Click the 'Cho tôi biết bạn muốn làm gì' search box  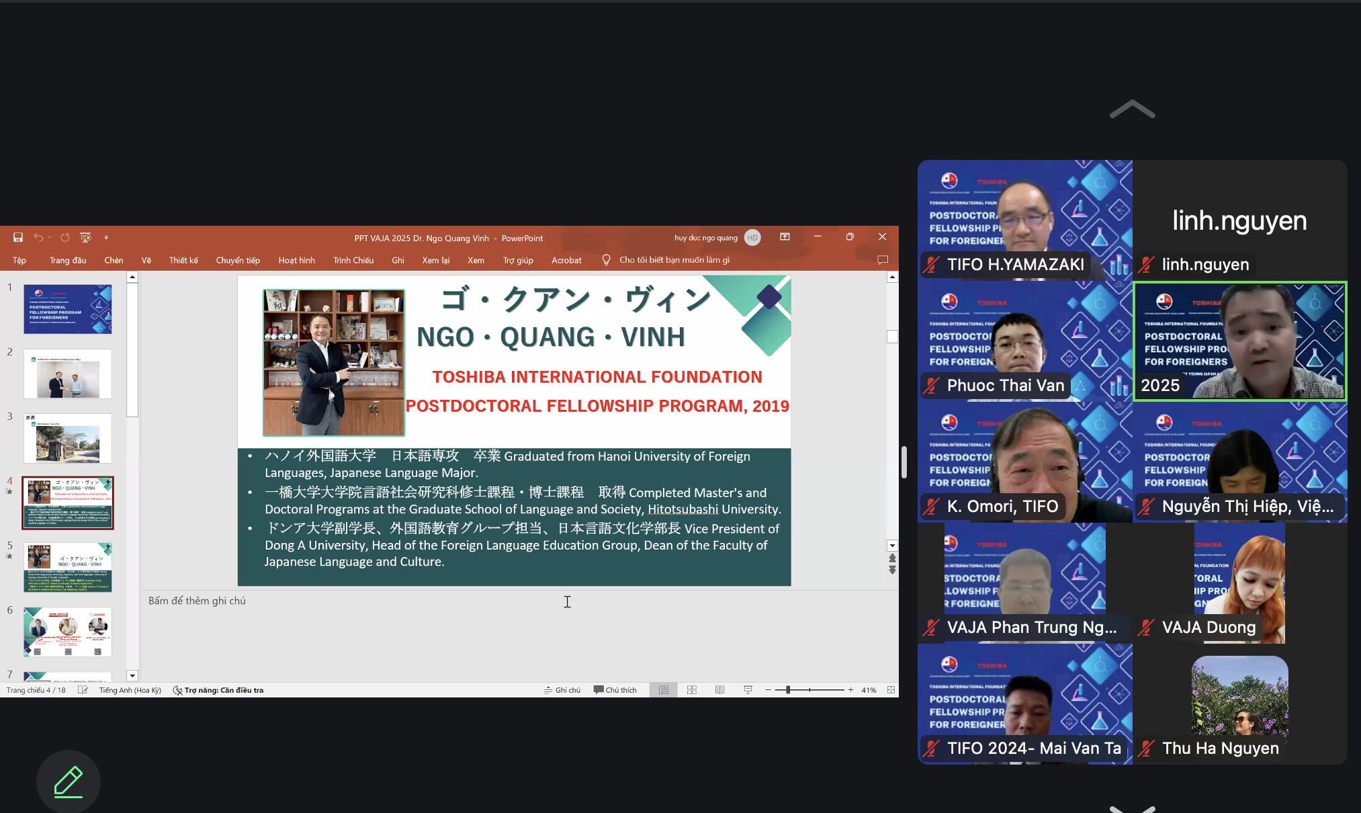pyautogui.click(x=674, y=260)
